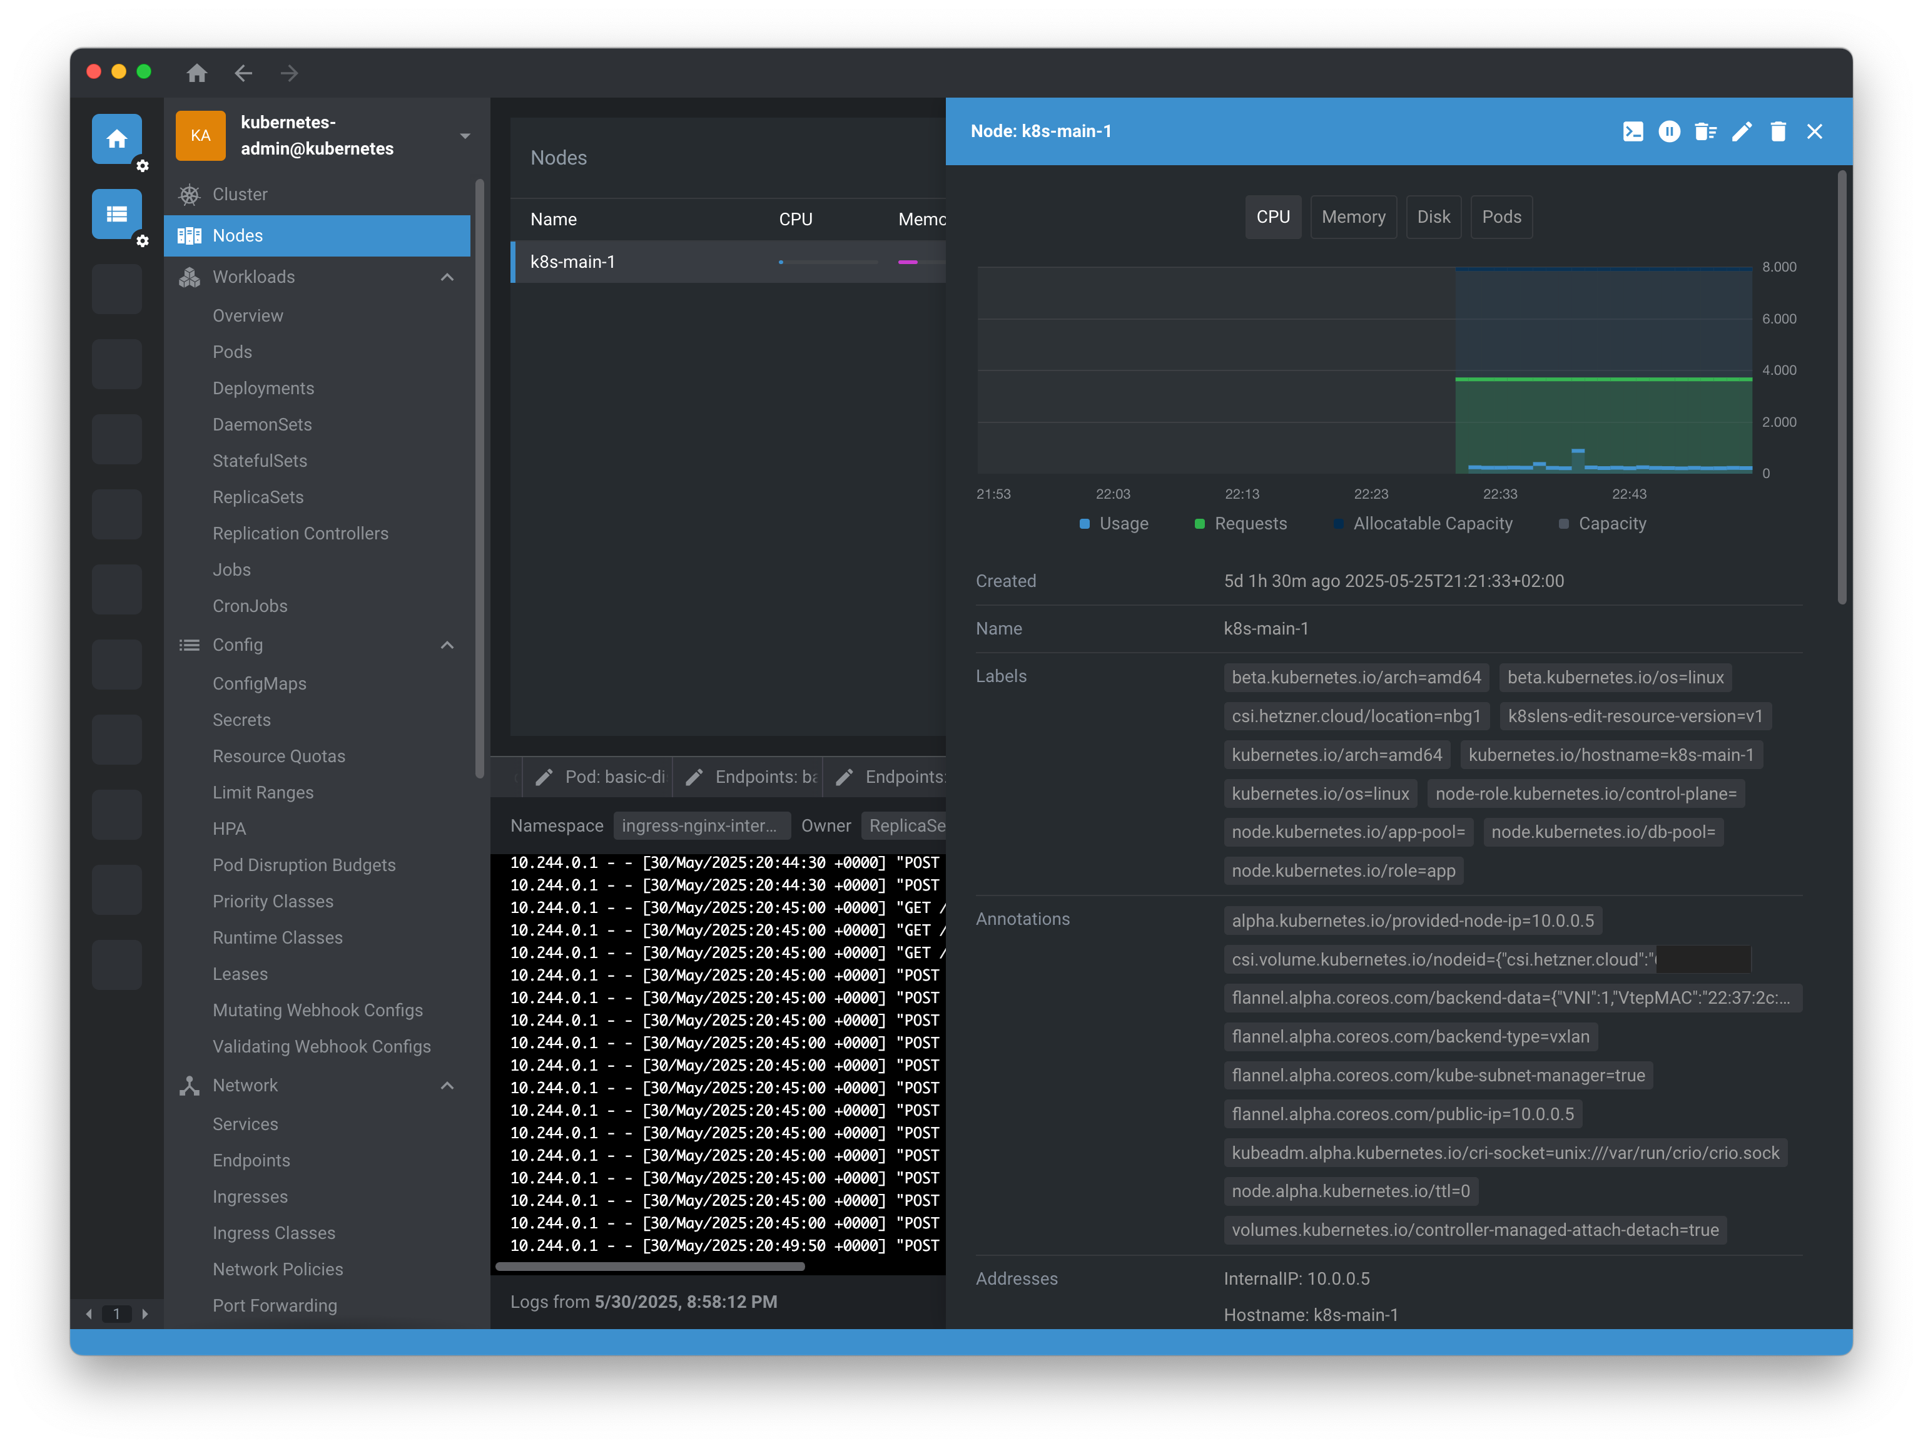Select DaemonSets in the sidebar

(261, 424)
